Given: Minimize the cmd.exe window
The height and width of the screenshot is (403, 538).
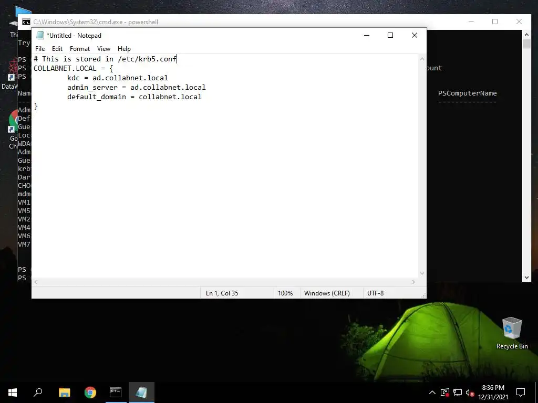Looking at the screenshot, I should point(471,22).
